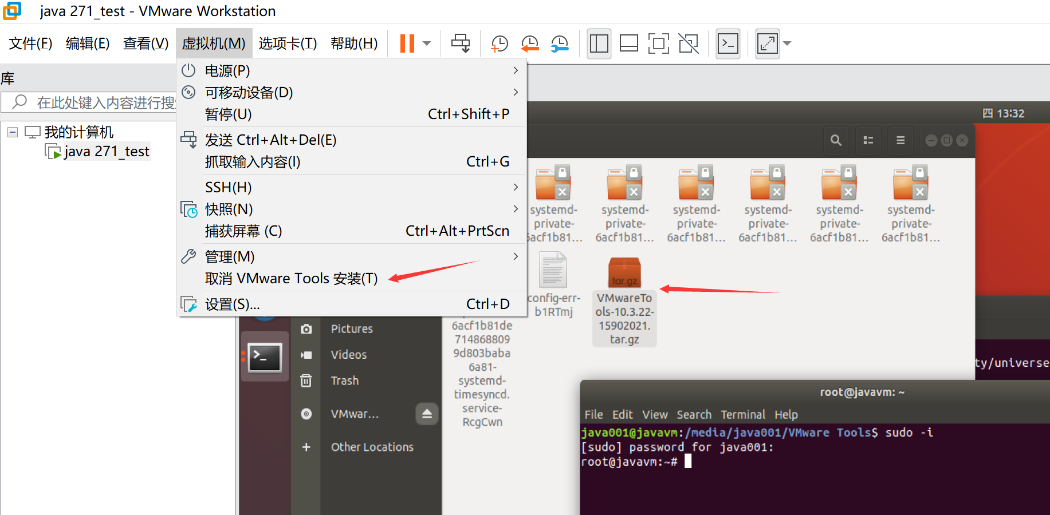Open 设置(S)... from the VM menu
The image size is (1050, 515).
(x=352, y=304)
